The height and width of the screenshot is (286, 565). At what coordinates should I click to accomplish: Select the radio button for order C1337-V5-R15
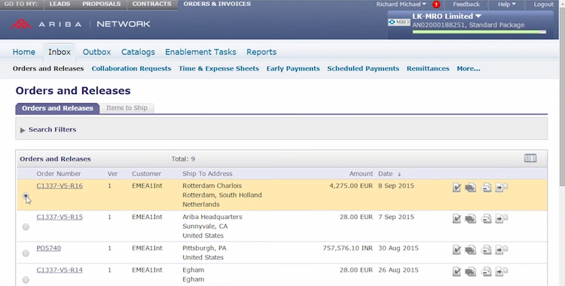tap(26, 227)
